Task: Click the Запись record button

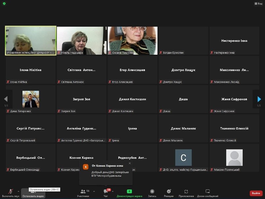Action: (x=152, y=193)
